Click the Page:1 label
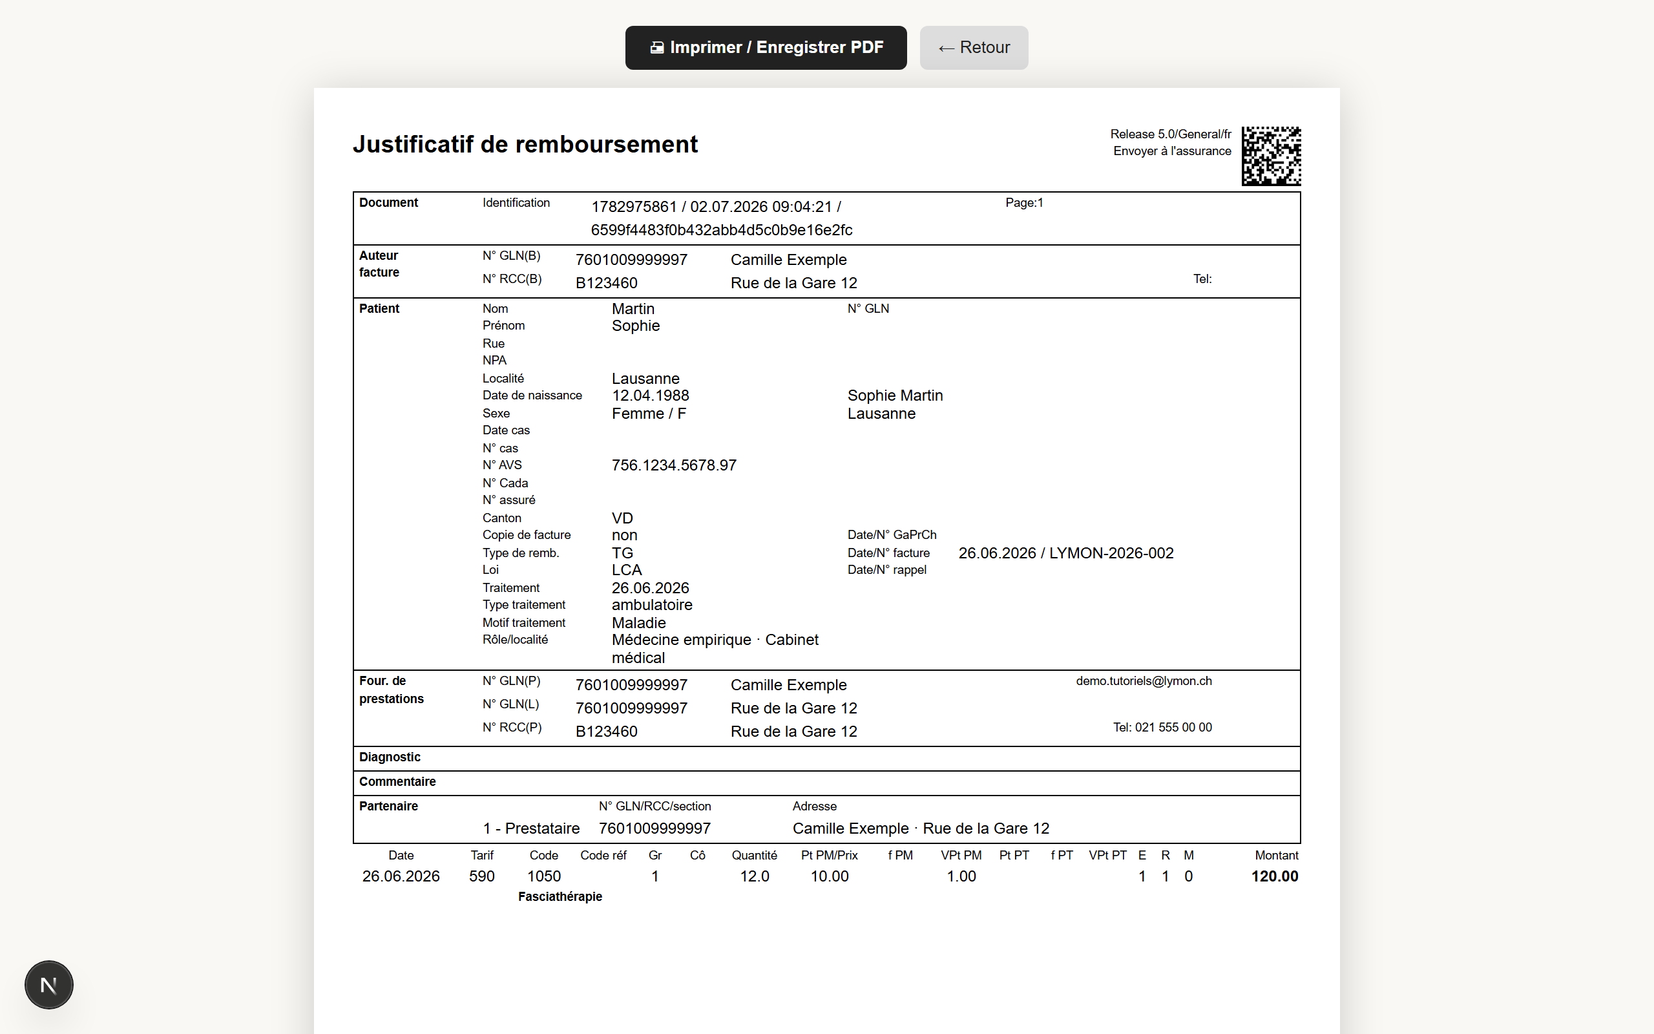Viewport: 1654px width, 1034px height. [x=1024, y=202]
